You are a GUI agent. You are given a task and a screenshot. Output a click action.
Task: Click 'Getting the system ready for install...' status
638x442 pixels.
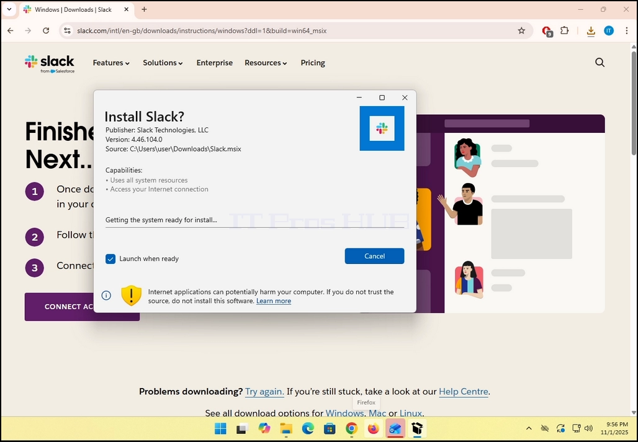(x=161, y=220)
